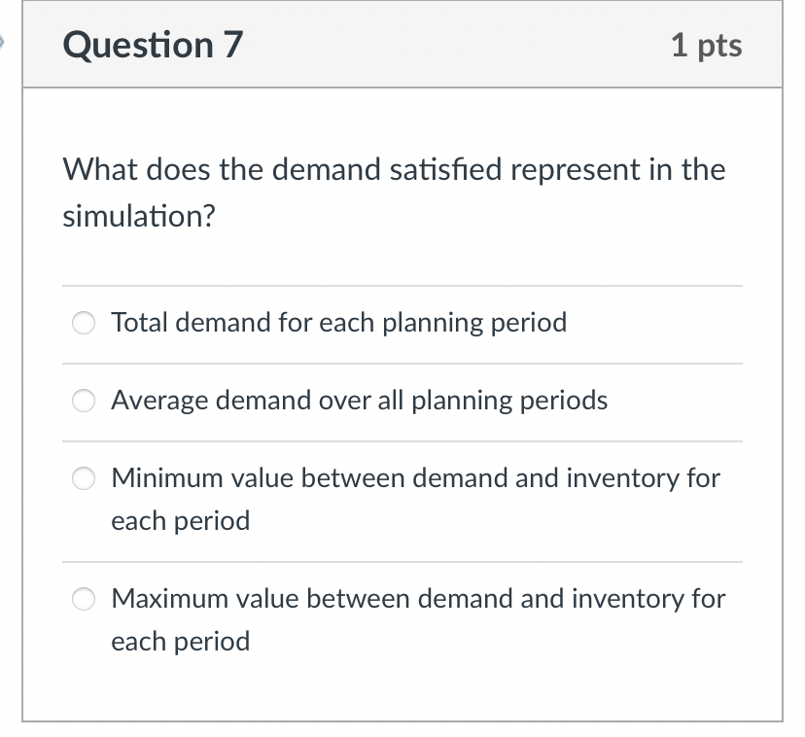Screen dimensions: 805x737
Task: Click the radio circle beside the second option
Action: coord(83,401)
